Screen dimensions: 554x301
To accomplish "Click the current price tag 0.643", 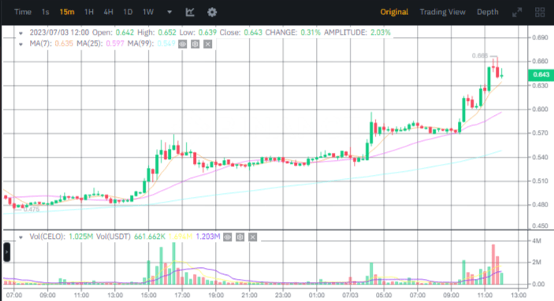I will coord(541,75).
